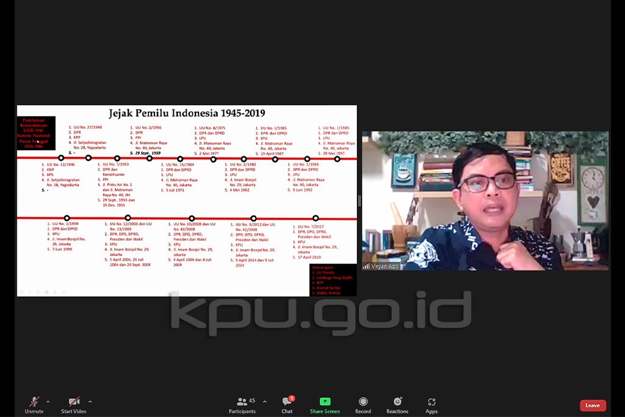Screen dimensions: 625x417
Task: Click the speaker's video thumbnail
Action: click(485, 200)
